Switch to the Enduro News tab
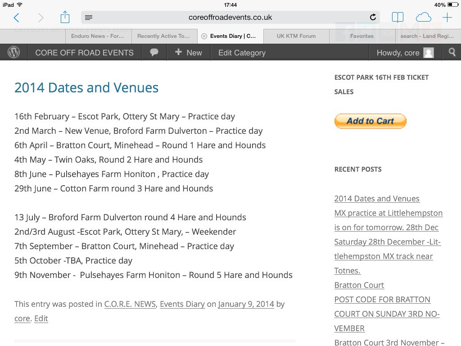 tap(98, 36)
